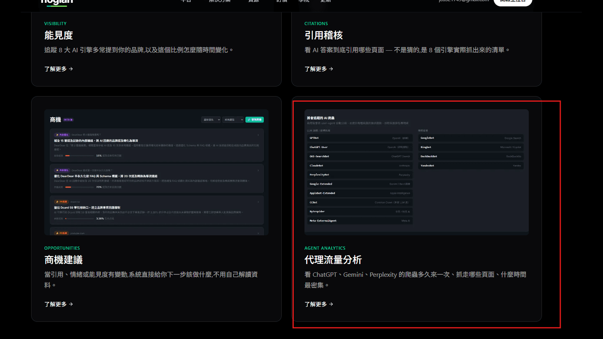
Task: Click the 15% progress bar
Action: (79, 156)
